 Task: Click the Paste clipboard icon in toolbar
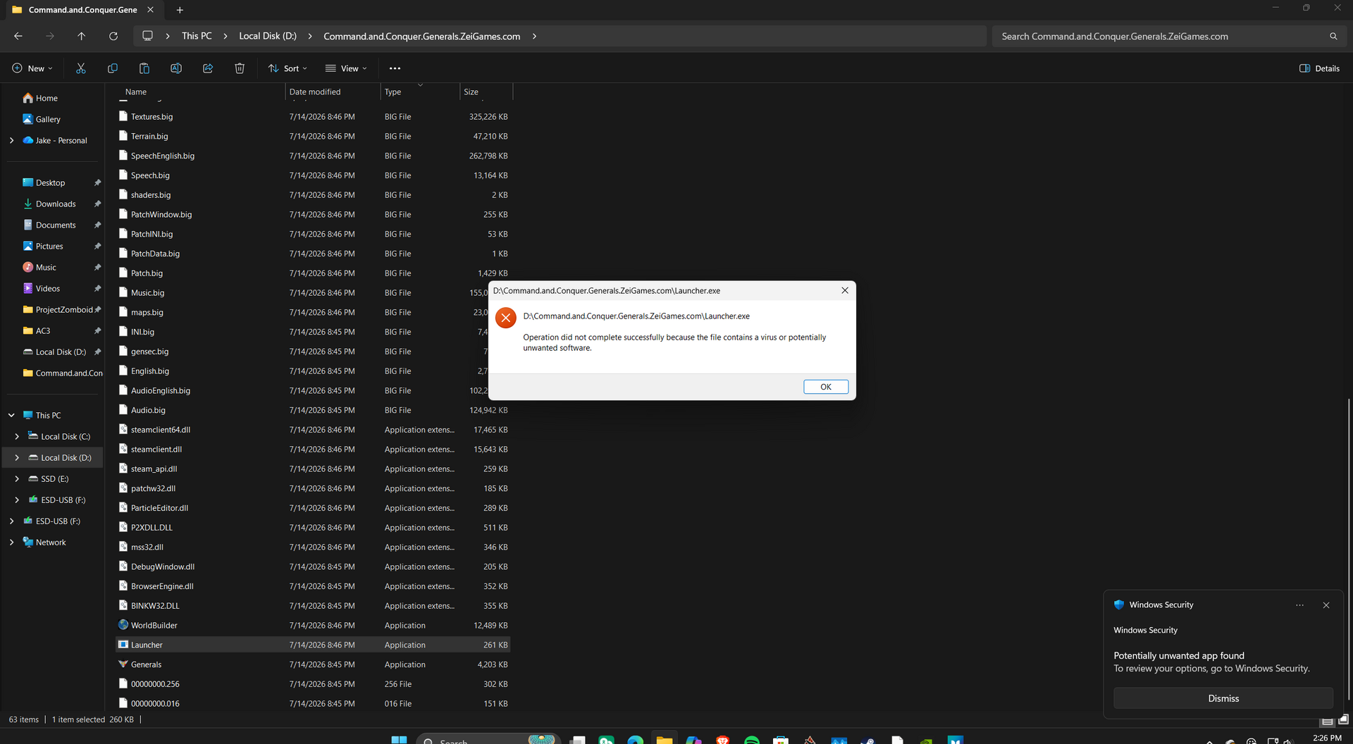click(144, 68)
